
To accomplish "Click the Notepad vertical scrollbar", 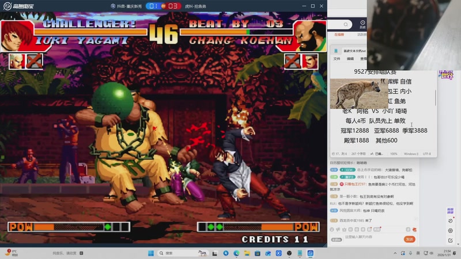I will [x=435, y=98].
